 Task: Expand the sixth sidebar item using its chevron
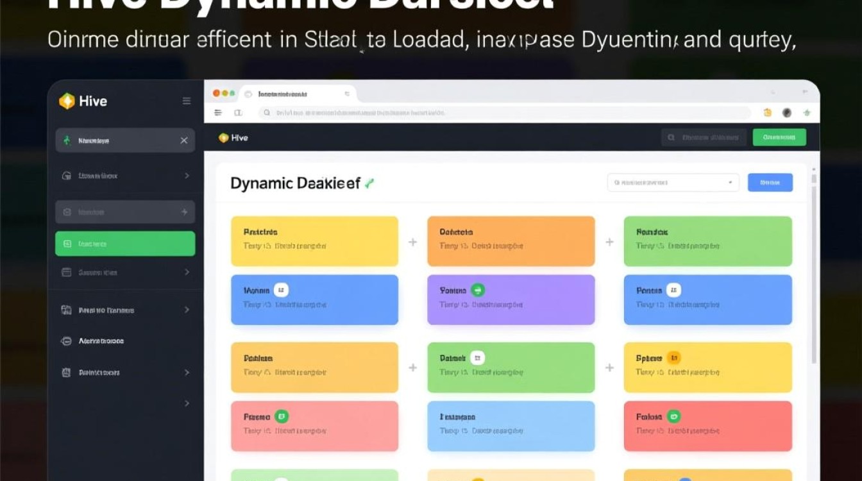pos(187,310)
